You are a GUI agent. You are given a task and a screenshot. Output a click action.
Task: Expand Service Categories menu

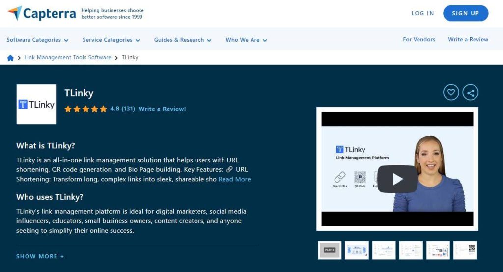tap(111, 40)
